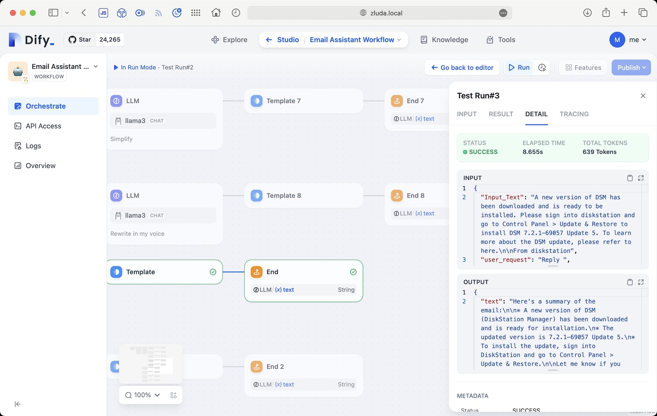This screenshot has width=657, height=416.
Task: Click the Safari sidebar toggle icon
Action: tap(53, 13)
